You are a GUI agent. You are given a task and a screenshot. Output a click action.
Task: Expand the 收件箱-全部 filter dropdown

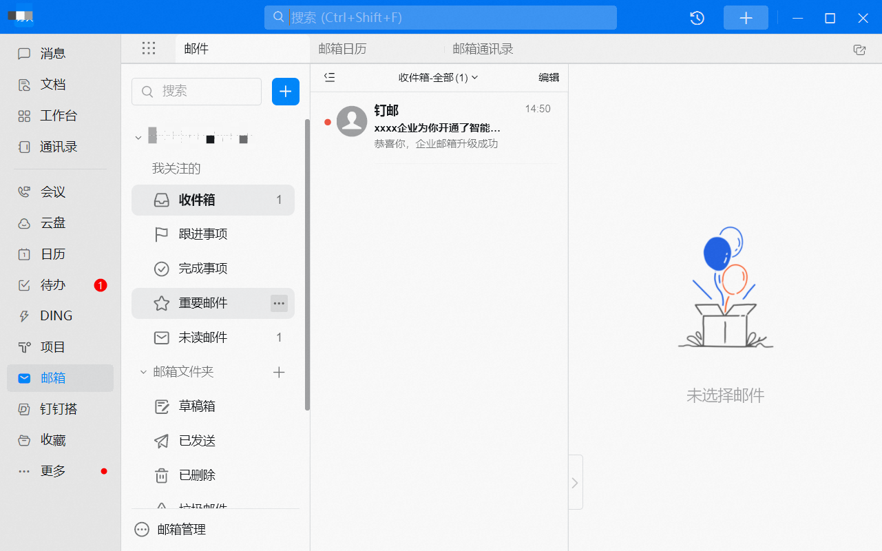pos(438,78)
